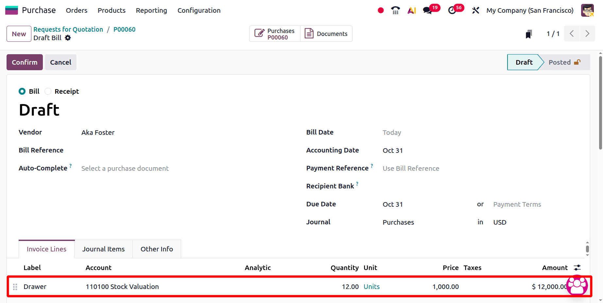
Task: Change the Units selection on the Drawer line
Action: click(371, 286)
